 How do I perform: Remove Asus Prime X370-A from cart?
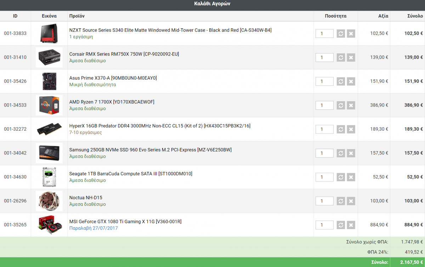[351, 81]
